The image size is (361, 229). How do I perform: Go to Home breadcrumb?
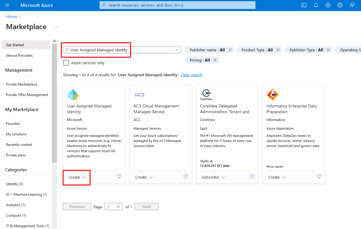[12, 17]
